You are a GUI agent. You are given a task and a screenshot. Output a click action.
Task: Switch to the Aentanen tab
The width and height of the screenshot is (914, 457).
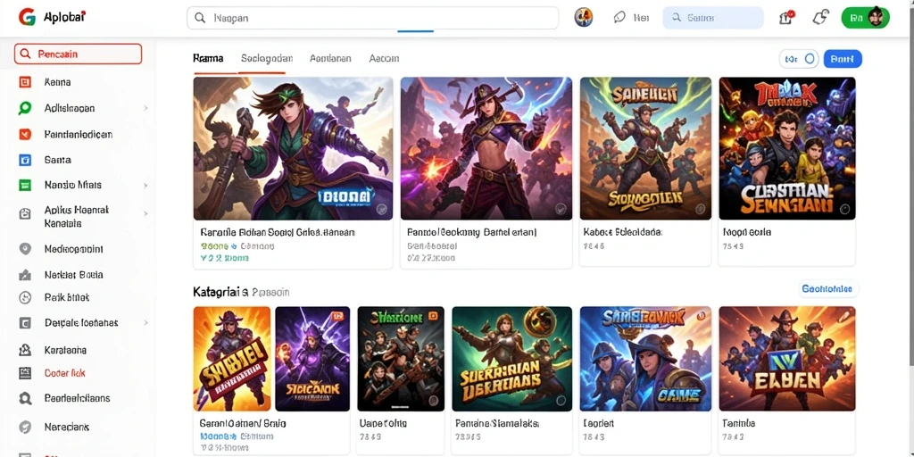[x=330, y=58]
